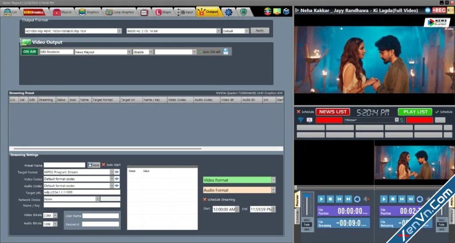Switch to the Graphics tab

click(88, 12)
